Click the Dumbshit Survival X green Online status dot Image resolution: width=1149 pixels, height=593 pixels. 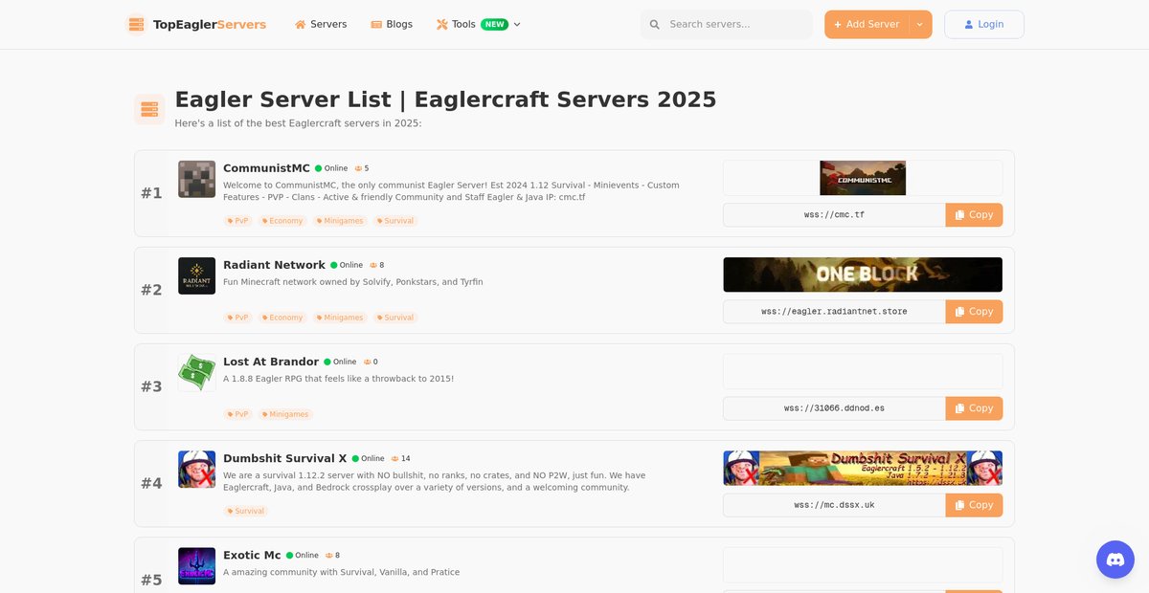pyautogui.click(x=355, y=458)
